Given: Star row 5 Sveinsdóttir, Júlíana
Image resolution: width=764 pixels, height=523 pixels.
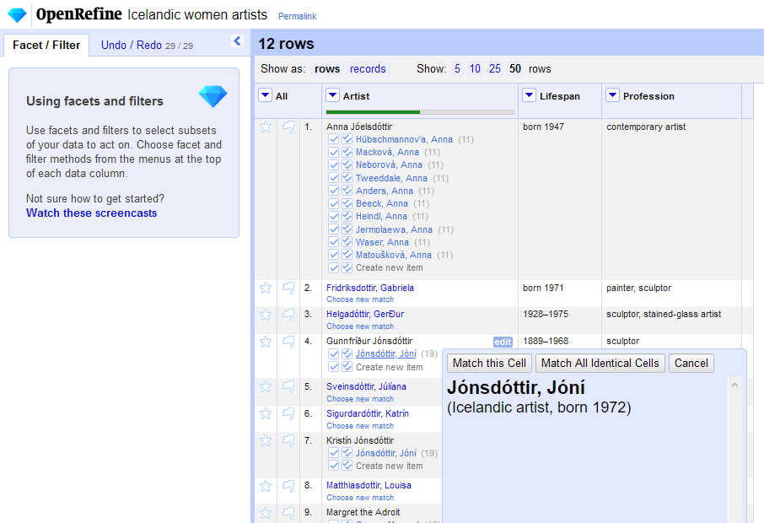Looking at the screenshot, I should 266,387.
